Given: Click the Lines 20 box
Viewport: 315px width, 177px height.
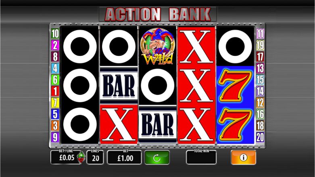Looking at the screenshot, I should pyautogui.click(x=95, y=158).
